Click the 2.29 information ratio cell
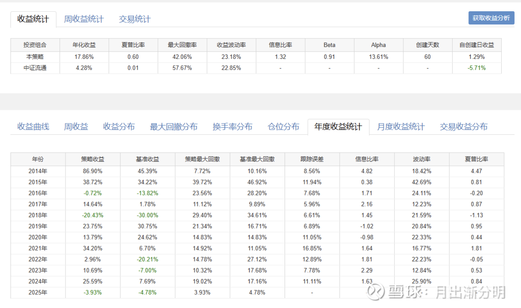Screen dimensions: 521x308 pyautogui.click(x=367, y=270)
